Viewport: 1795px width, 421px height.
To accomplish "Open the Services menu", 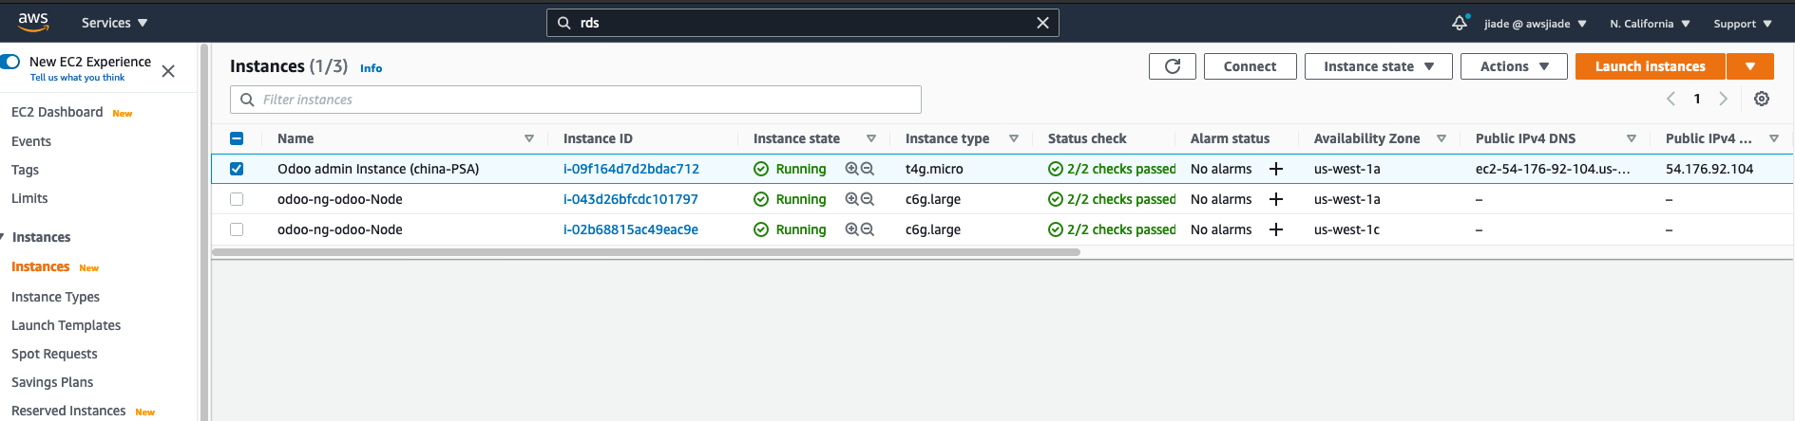I will 114,23.
